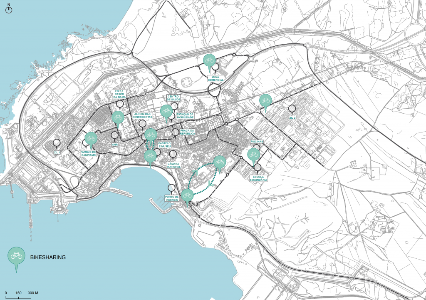Select the circular marker beside Parque de Campismo pin
The image size is (426, 300).
click(x=86, y=143)
